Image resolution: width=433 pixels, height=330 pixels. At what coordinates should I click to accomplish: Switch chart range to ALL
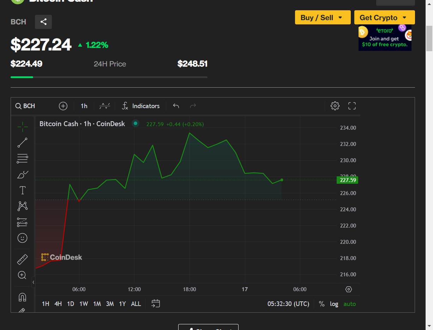point(136,304)
